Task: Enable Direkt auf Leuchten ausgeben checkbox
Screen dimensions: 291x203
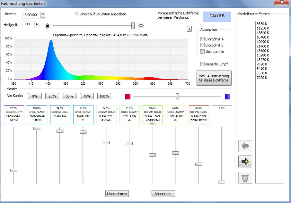Action: [77, 14]
